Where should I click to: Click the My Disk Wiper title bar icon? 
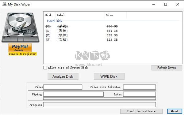coord(5,4)
